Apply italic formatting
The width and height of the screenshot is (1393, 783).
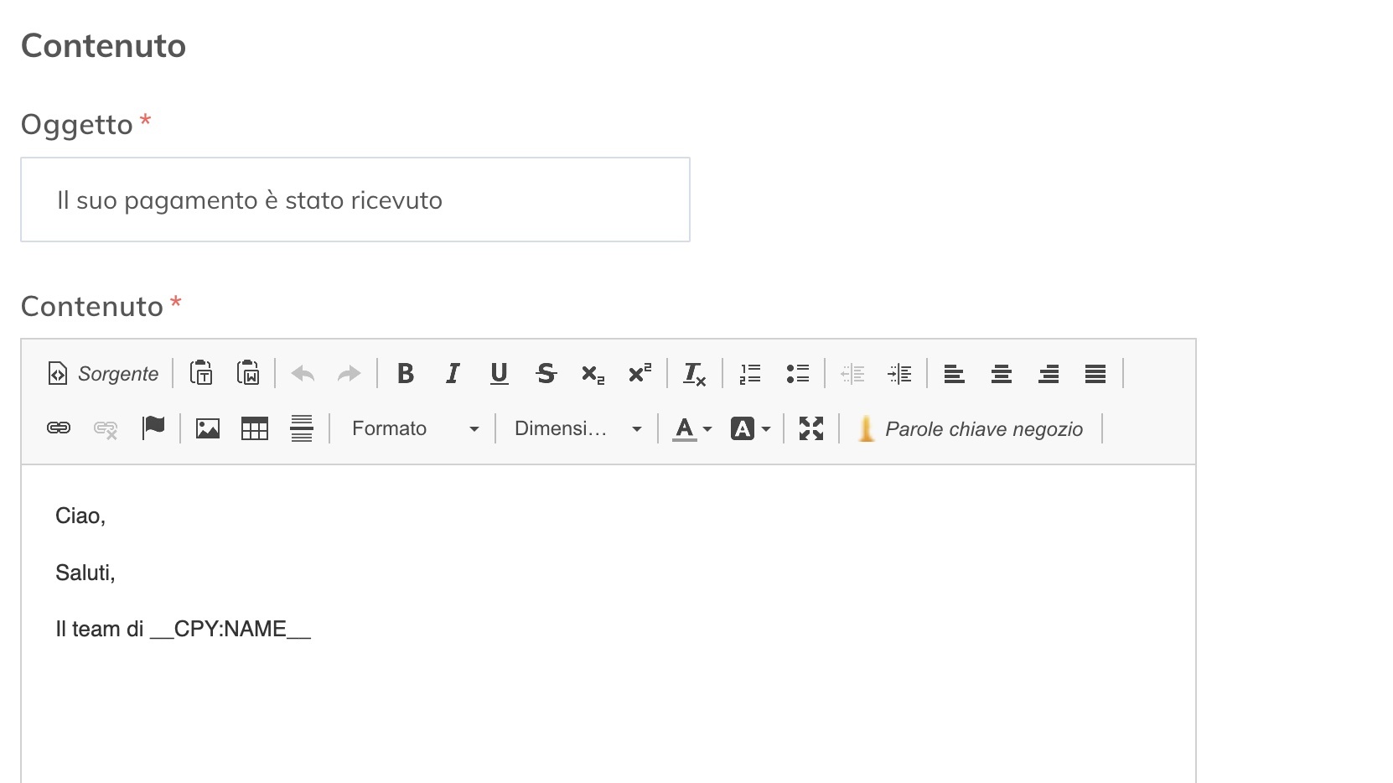[452, 374]
